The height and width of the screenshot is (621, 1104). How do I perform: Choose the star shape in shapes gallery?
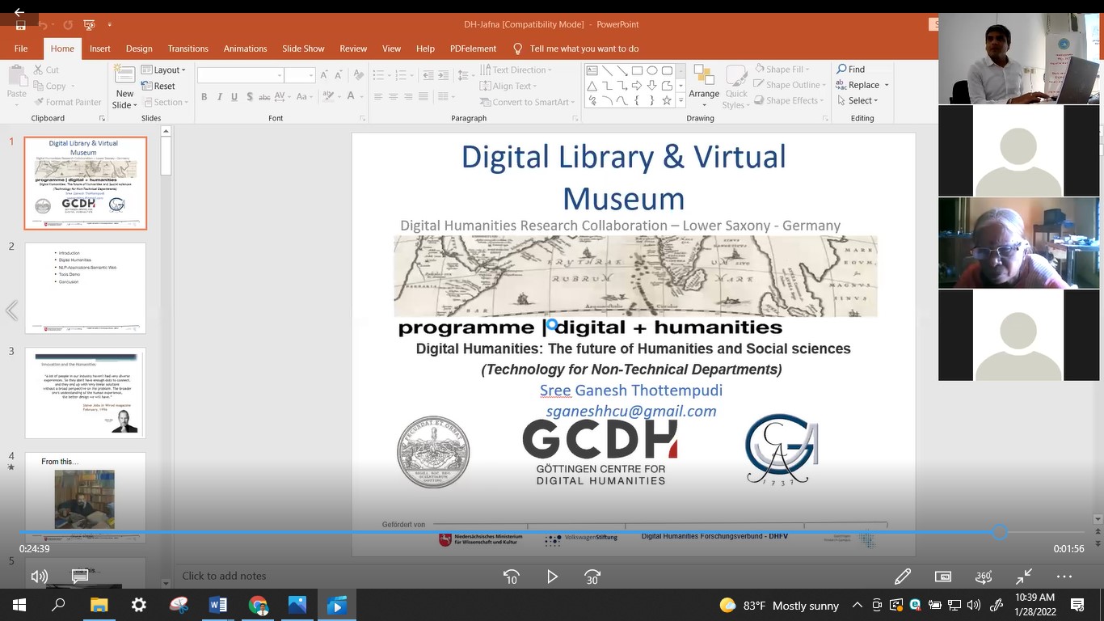pos(667,101)
